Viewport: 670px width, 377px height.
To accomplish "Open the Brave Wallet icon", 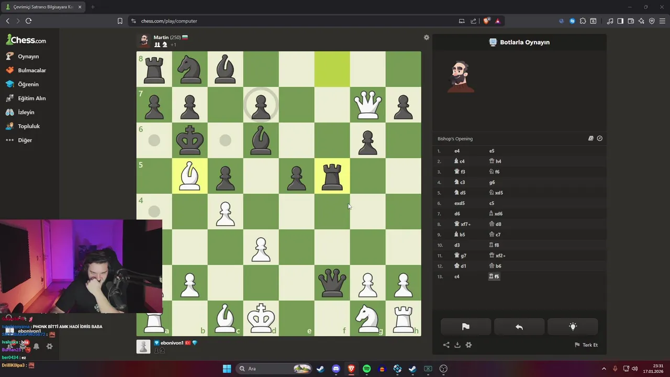I will point(631,21).
